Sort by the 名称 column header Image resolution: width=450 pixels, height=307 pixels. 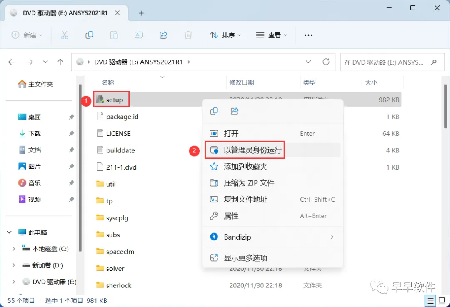coord(107,82)
